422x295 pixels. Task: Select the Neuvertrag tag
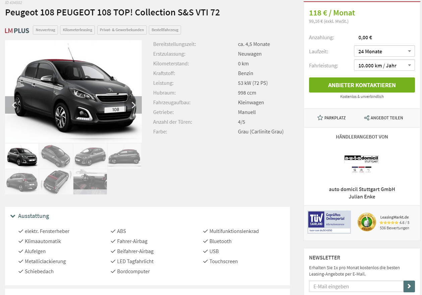(45, 30)
